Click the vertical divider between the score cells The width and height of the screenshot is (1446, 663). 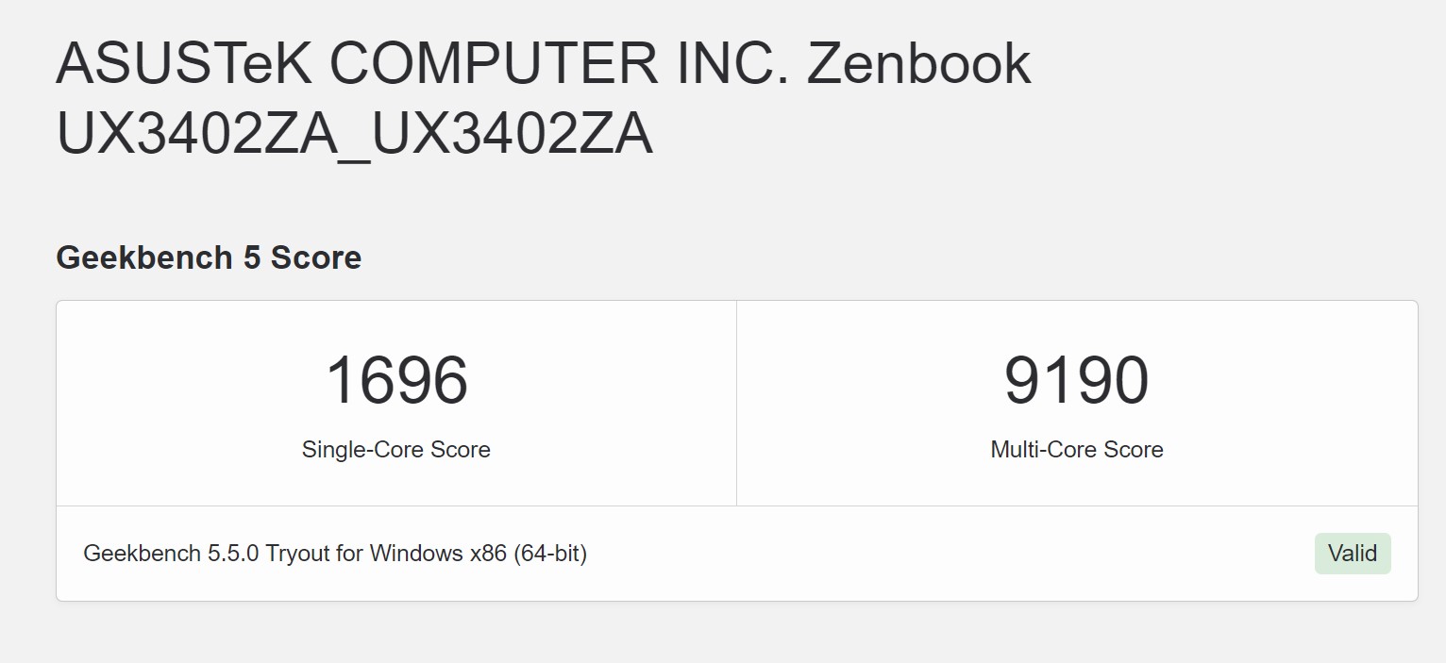pos(736,404)
